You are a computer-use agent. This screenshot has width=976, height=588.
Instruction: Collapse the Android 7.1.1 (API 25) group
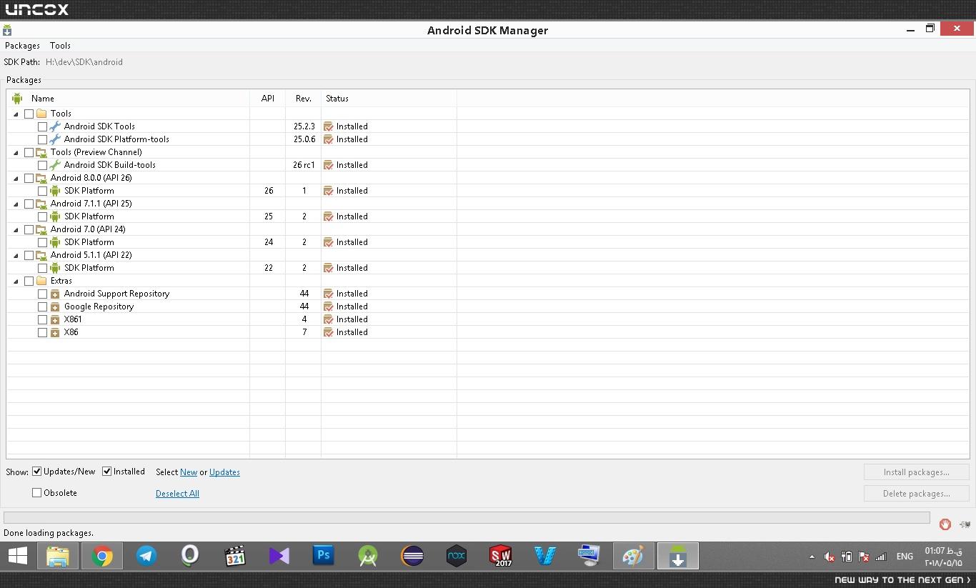tap(16, 204)
